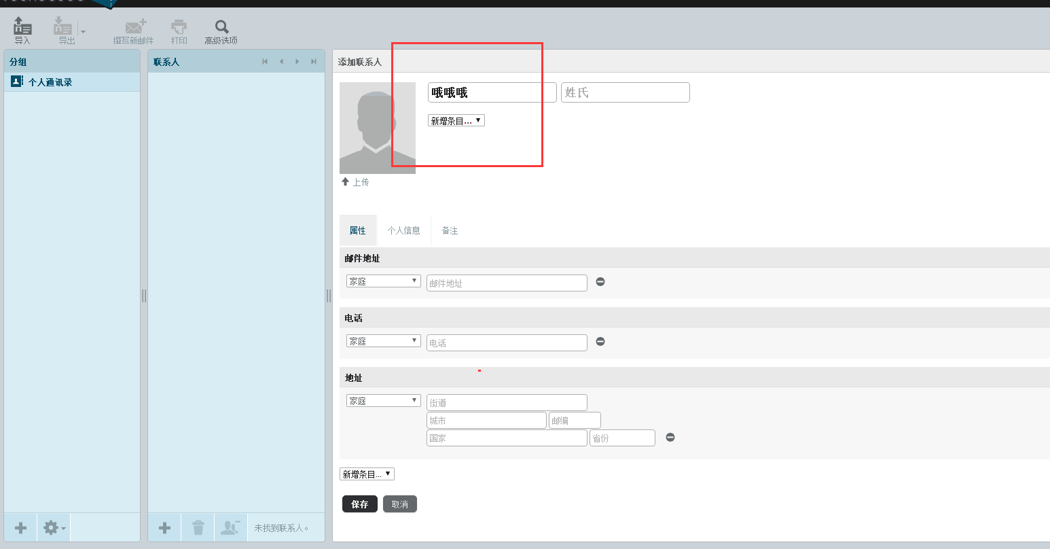This screenshot has width=1050, height=549.
Task: Open the 高级选项 advanced search icon
Action: 221,30
